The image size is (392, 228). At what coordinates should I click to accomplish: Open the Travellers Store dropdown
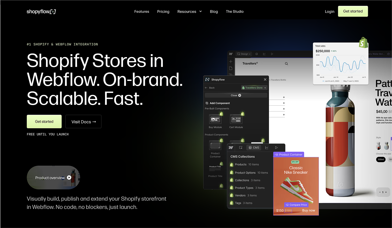(x=254, y=87)
